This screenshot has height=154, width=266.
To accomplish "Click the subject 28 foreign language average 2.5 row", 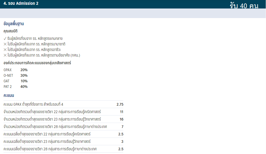I will click(63, 149).
